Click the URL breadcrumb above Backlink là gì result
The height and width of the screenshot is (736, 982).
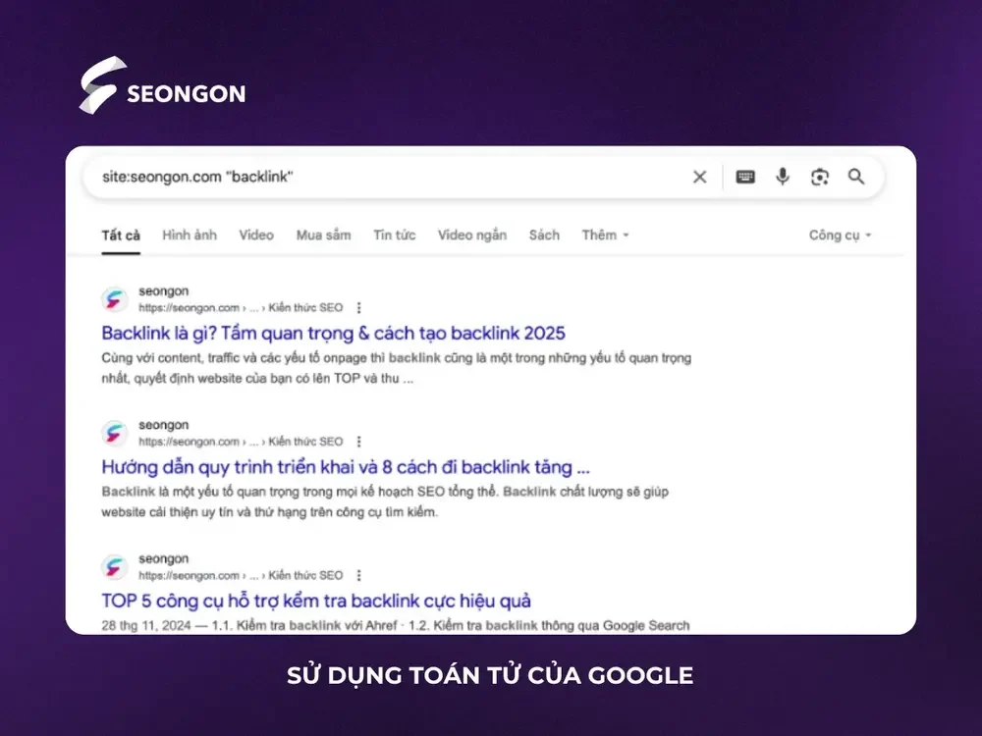pos(242,308)
